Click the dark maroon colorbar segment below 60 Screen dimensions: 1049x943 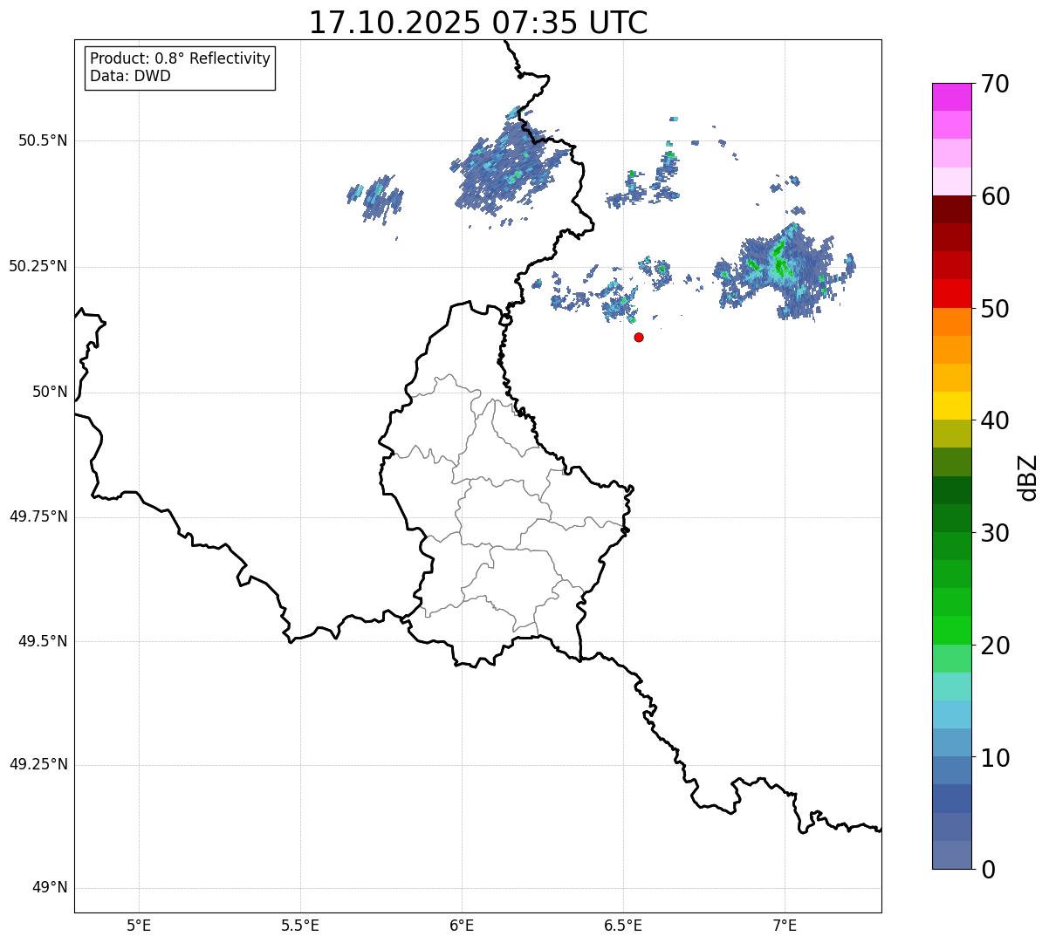[951, 209]
